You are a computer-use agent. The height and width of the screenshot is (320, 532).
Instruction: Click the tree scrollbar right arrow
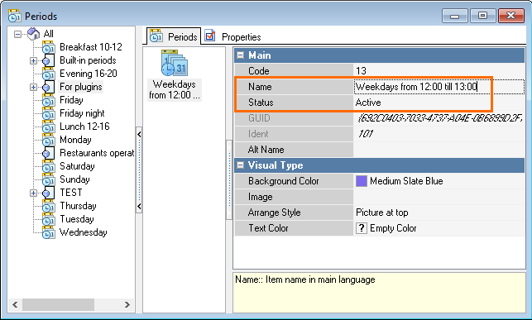coord(127,305)
